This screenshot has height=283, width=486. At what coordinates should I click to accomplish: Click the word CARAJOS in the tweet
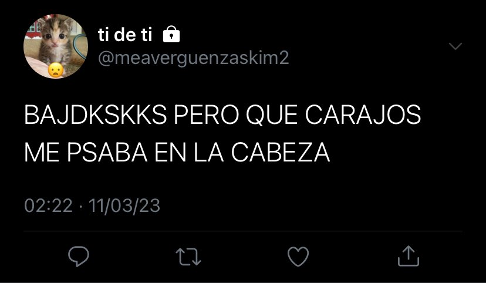(363, 114)
